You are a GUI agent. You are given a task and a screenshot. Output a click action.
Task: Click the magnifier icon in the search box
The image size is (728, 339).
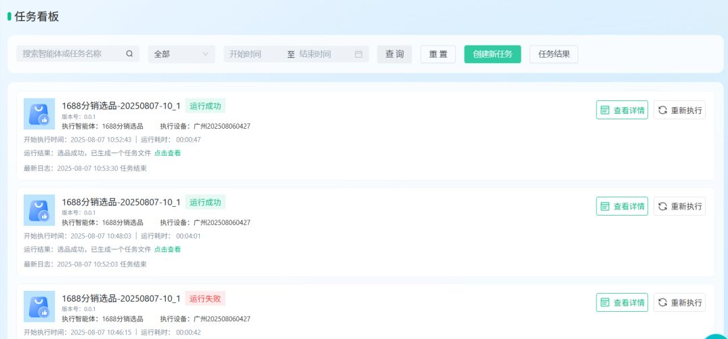coord(129,54)
